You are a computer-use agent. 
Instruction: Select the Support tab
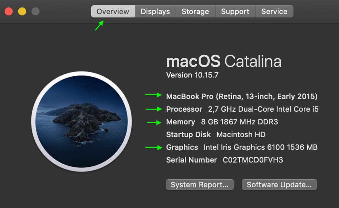tap(235, 11)
